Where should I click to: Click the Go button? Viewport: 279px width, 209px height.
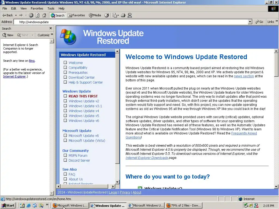point(259,22)
